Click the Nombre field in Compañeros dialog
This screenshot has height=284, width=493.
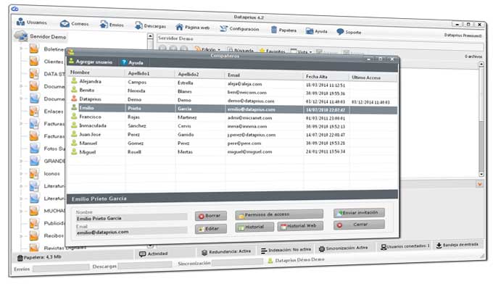pos(131,217)
